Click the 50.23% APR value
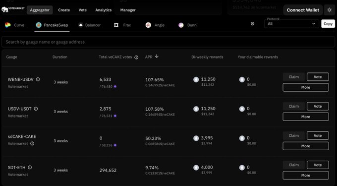337x186 pixels. (x=153, y=138)
